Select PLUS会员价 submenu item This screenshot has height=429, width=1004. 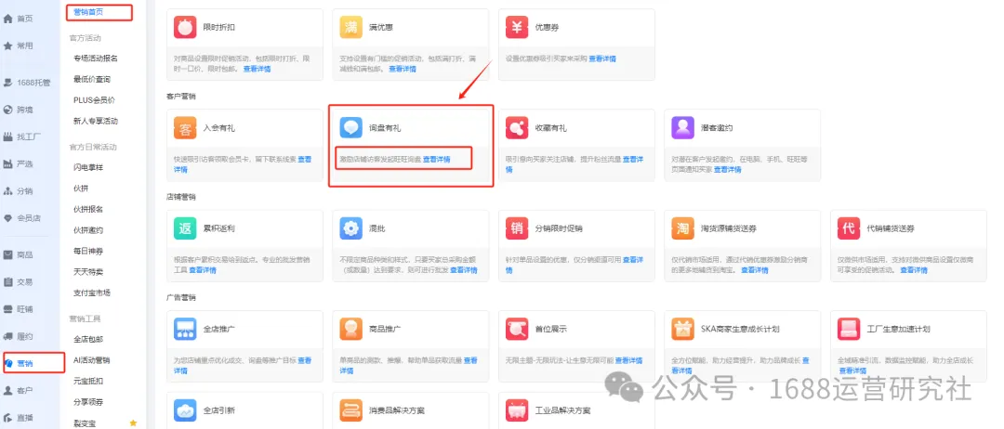(x=94, y=100)
